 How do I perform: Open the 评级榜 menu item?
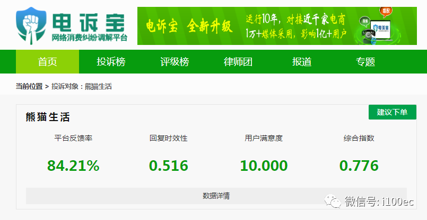(x=175, y=62)
